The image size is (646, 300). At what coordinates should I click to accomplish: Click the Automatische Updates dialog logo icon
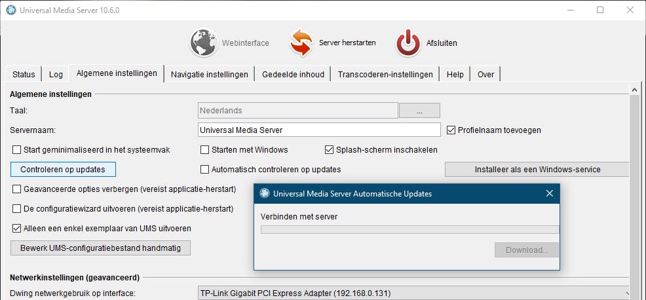tap(265, 193)
